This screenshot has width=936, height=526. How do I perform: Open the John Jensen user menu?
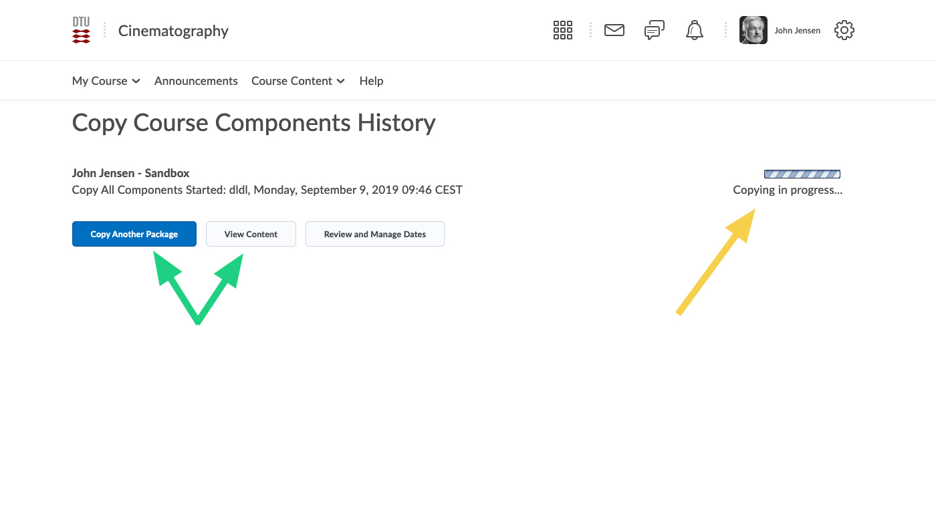(x=797, y=31)
